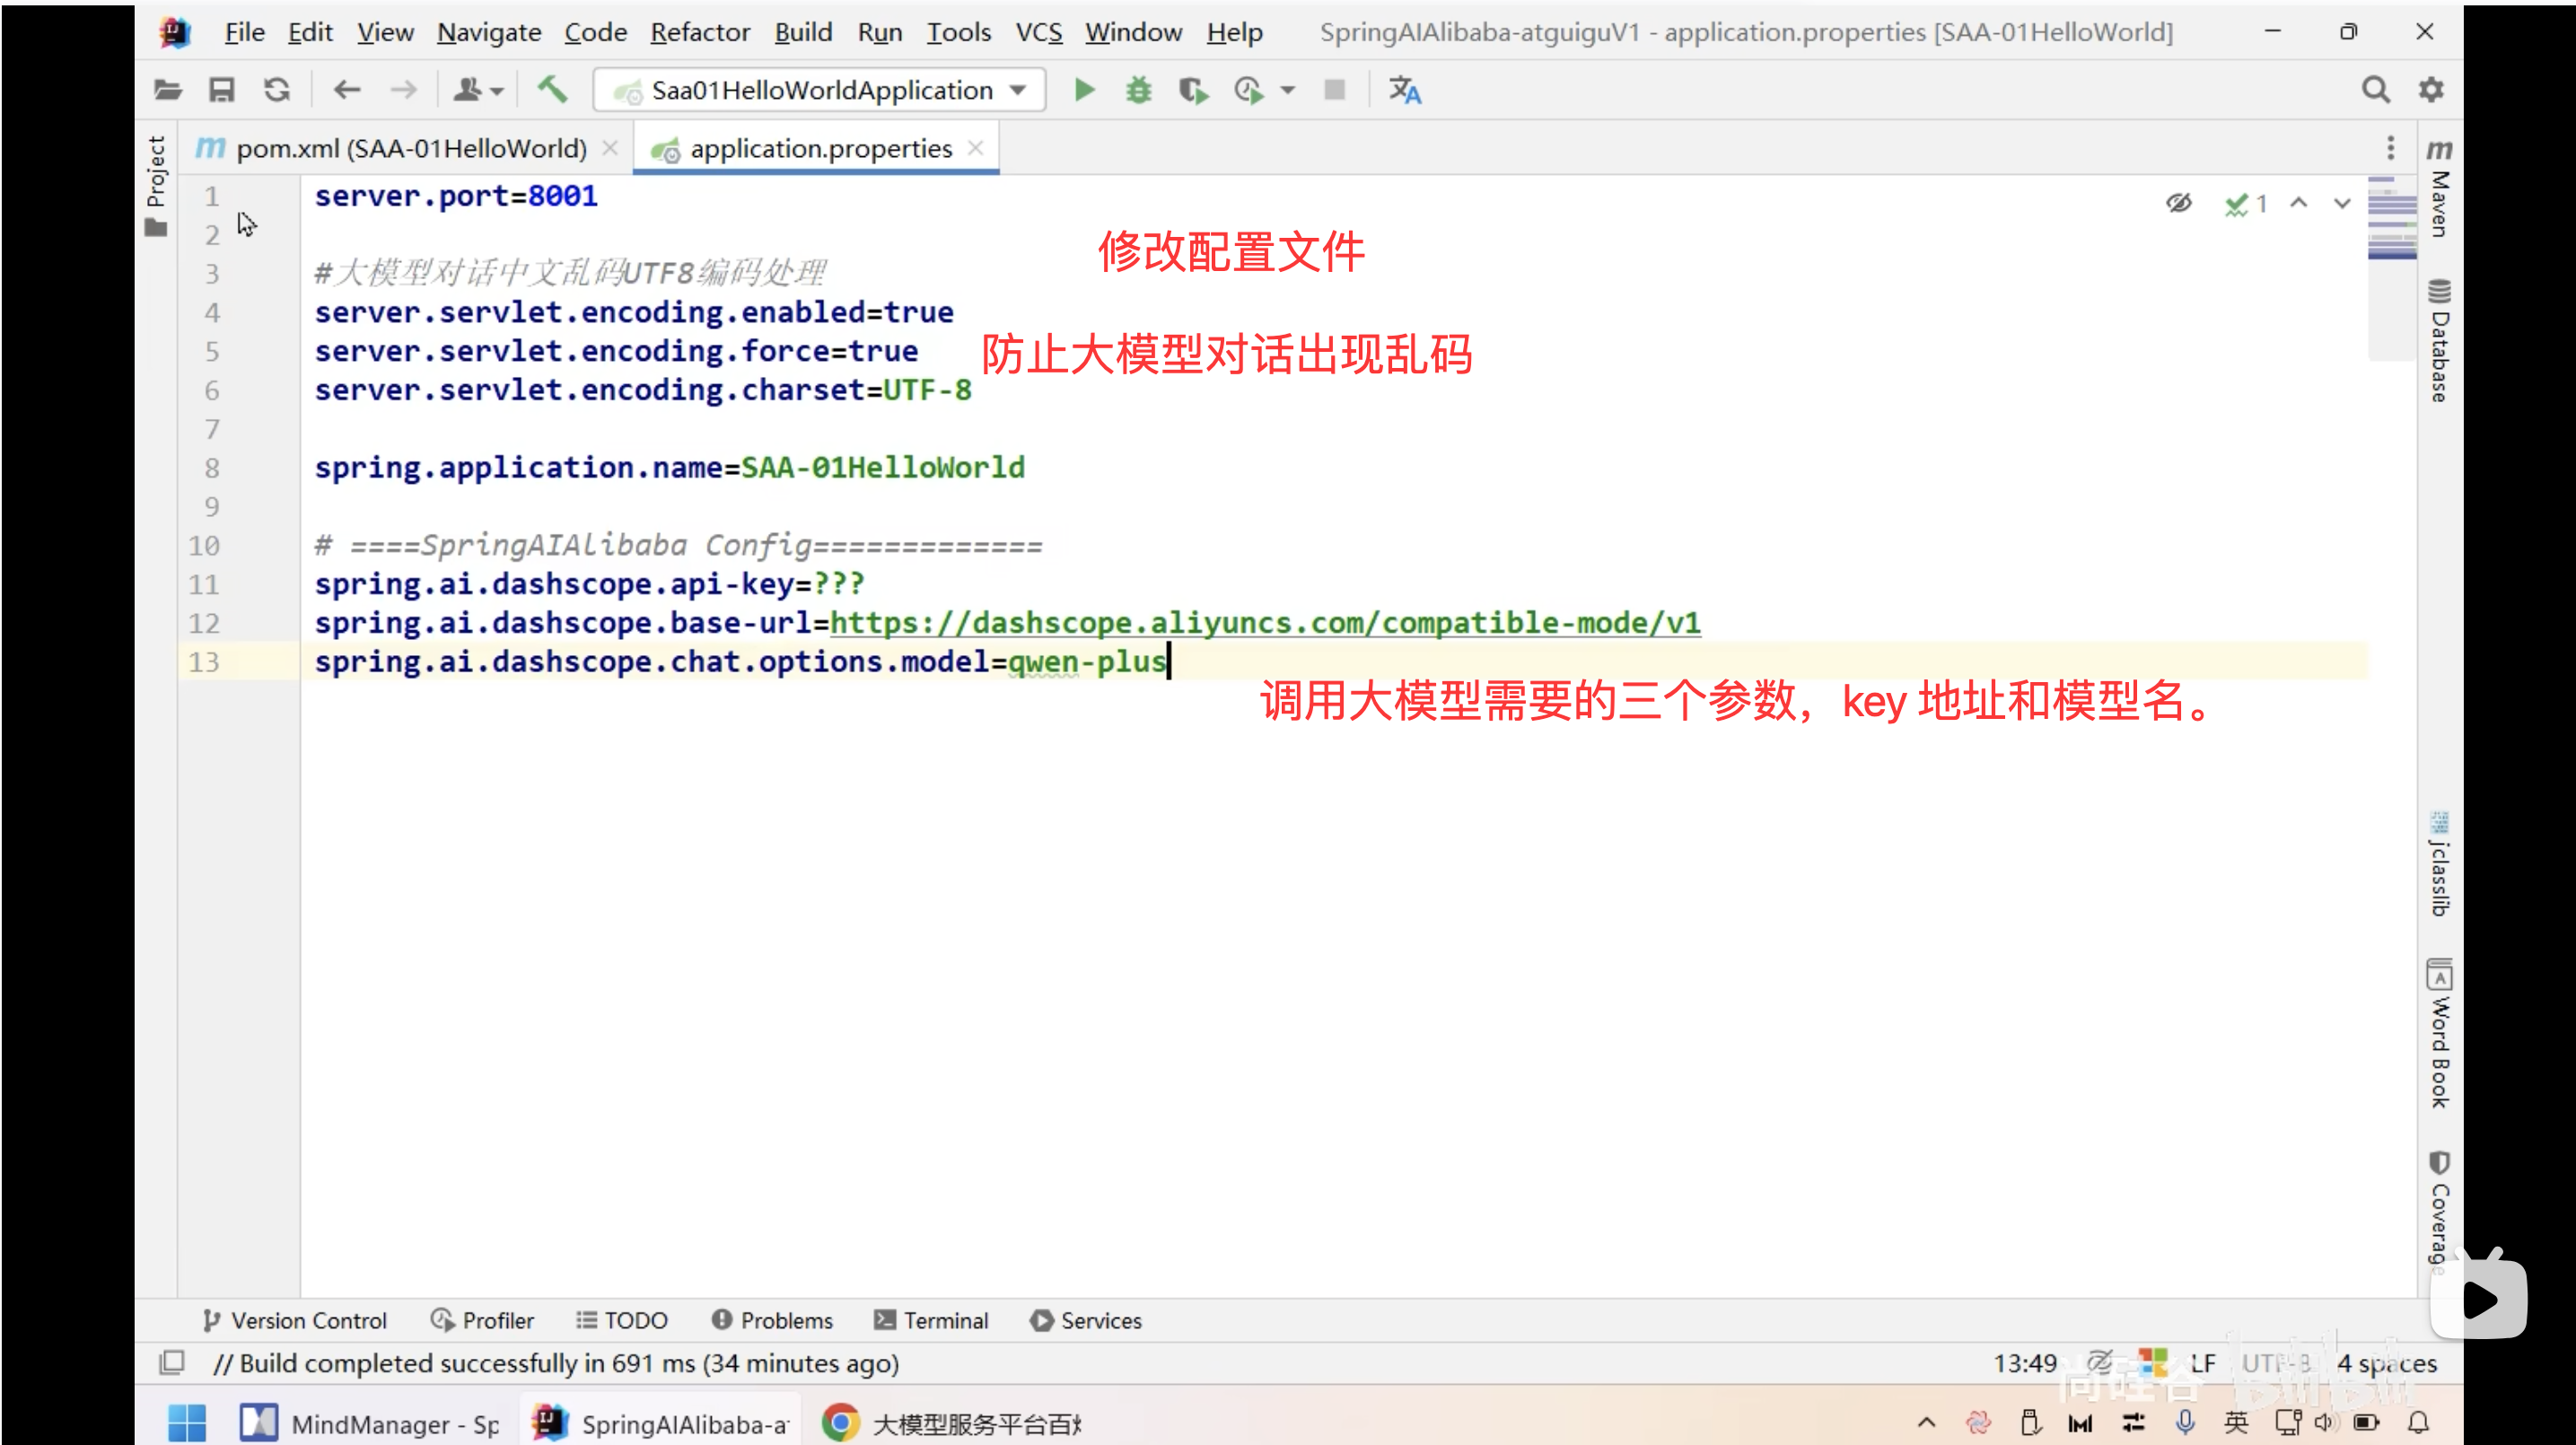Build project using hammer icon
This screenshot has height=1445, width=2576.
click(552, 90)
